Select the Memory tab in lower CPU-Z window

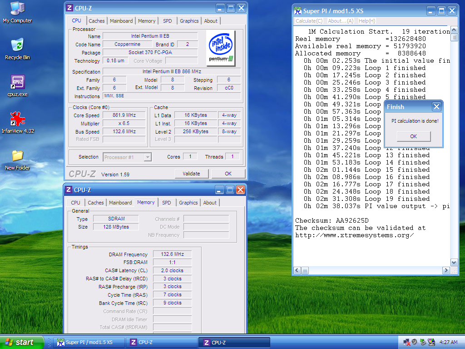click(x=146, y=202)
